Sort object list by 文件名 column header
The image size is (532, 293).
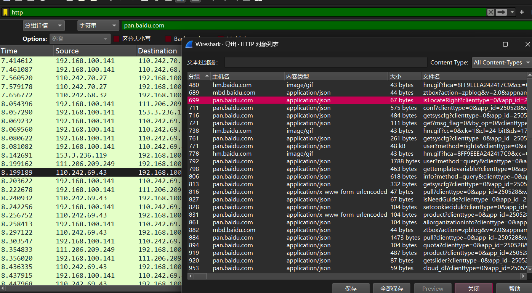[x=474, y=77]
